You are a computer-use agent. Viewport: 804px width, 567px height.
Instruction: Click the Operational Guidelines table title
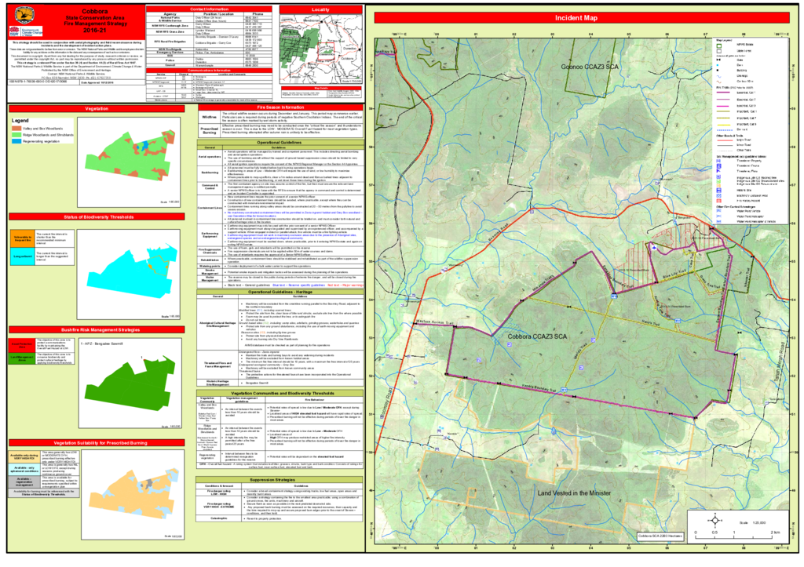(280, 143)
